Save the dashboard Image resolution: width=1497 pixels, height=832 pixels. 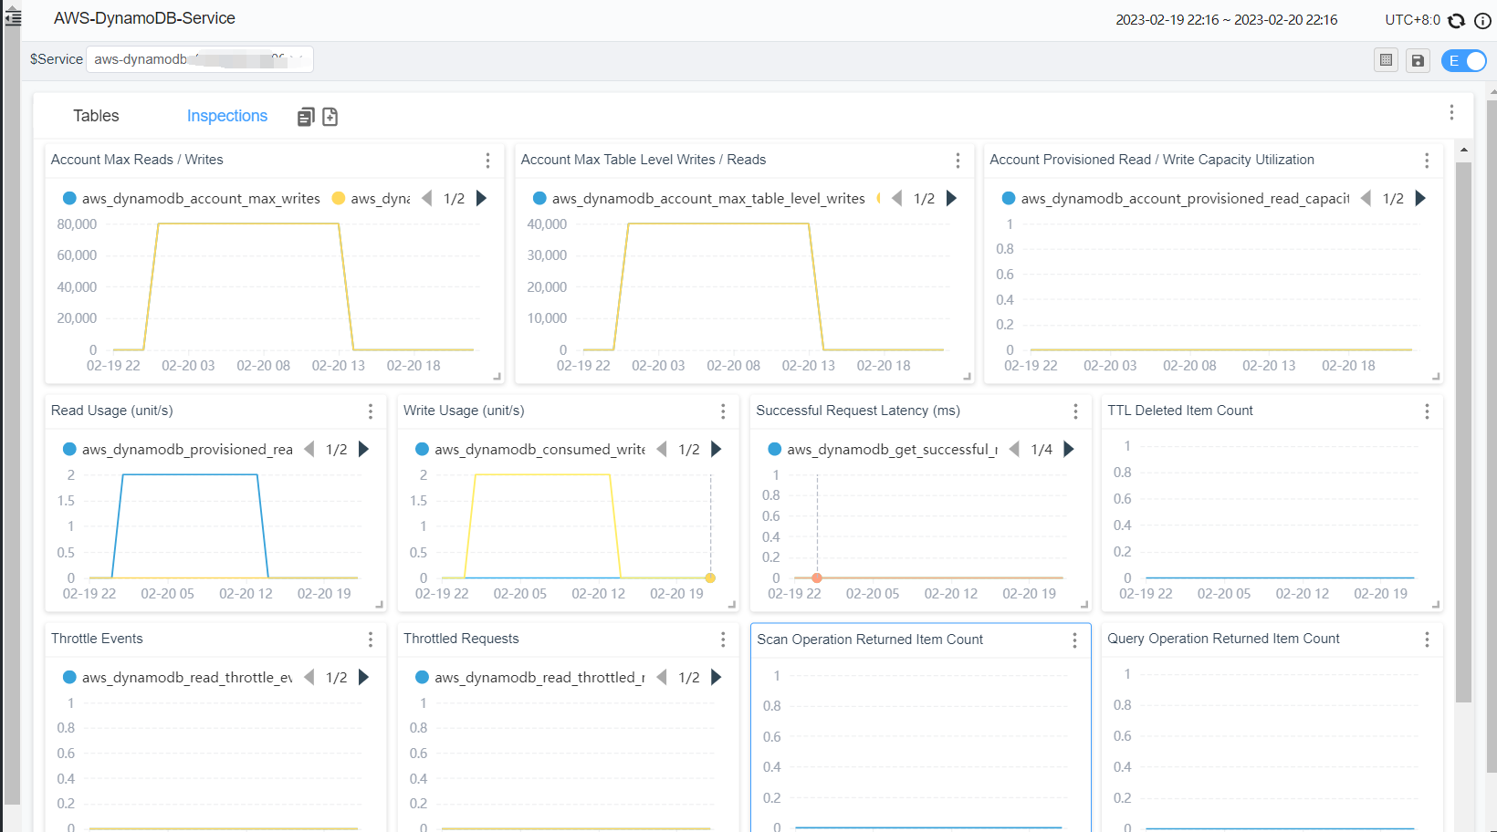[x=1418, y=60]
